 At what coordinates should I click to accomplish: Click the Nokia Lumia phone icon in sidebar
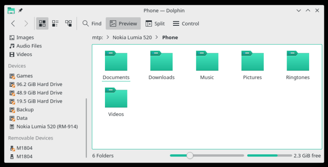tap(12, 126)
